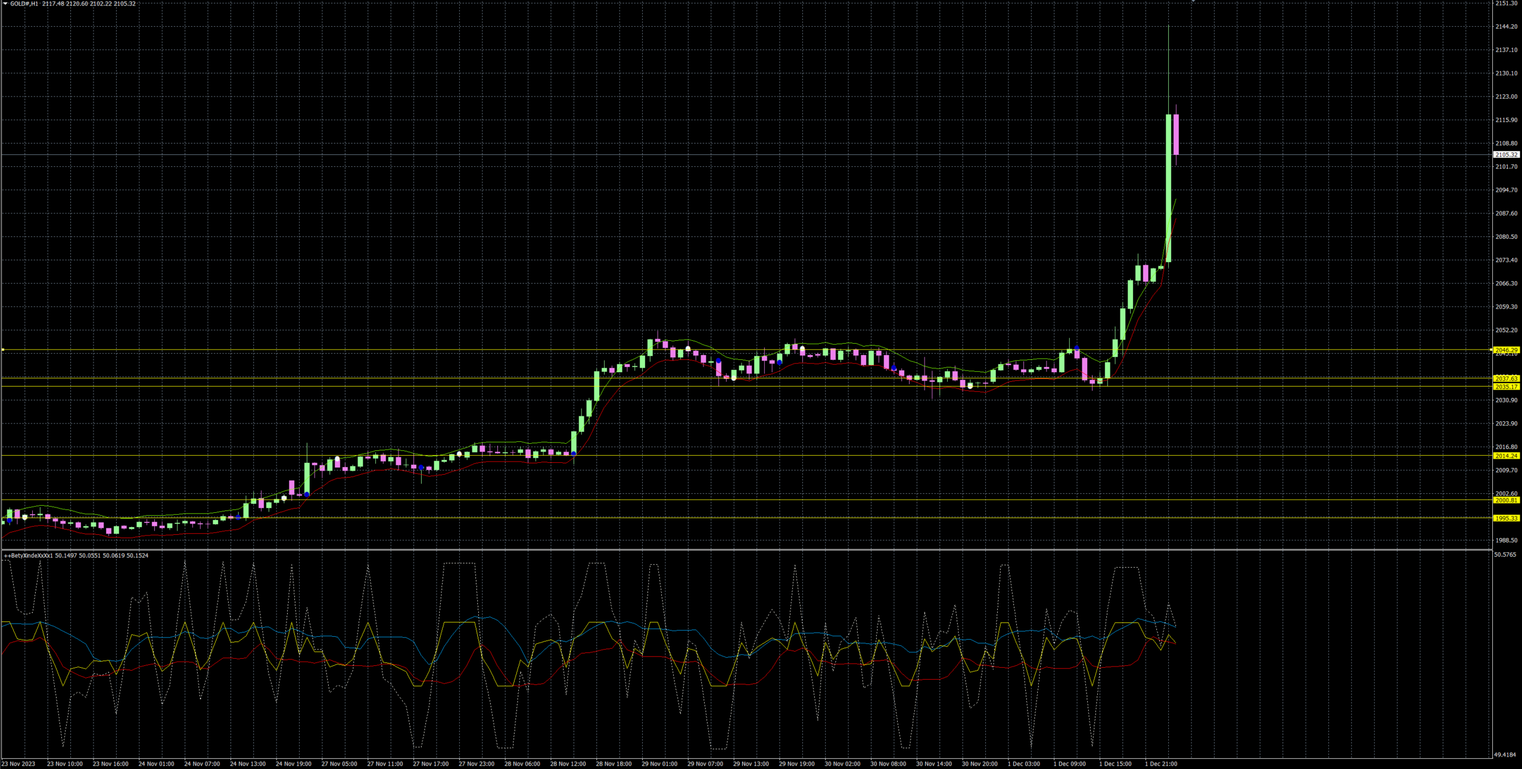This screenshot has width=1522, height=769.
Task: Click the yellow 2046.29 price level tag
Action: point(1506,350)
